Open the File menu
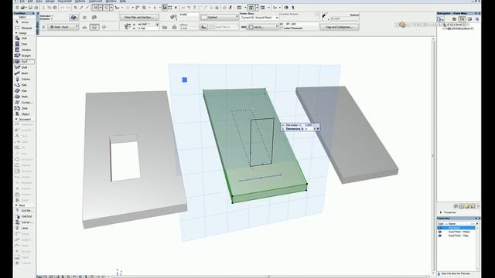The width and height of the screenshot is (495, 278). 22,2
